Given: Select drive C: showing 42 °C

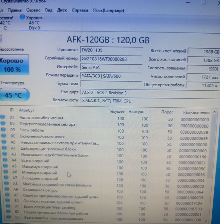Looking at the screenshot, I should 6,23.
